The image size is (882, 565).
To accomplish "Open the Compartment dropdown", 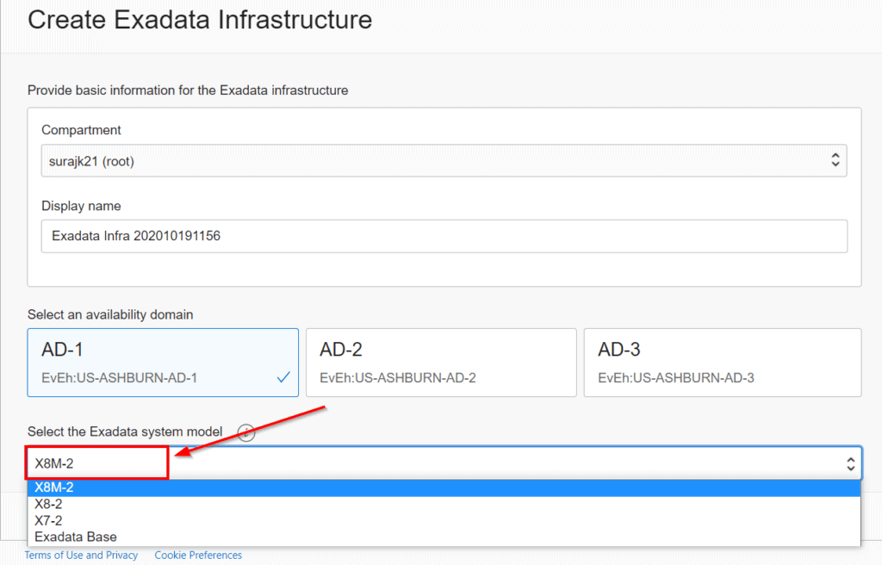I will pyautogui.click(x=444, y=160).
